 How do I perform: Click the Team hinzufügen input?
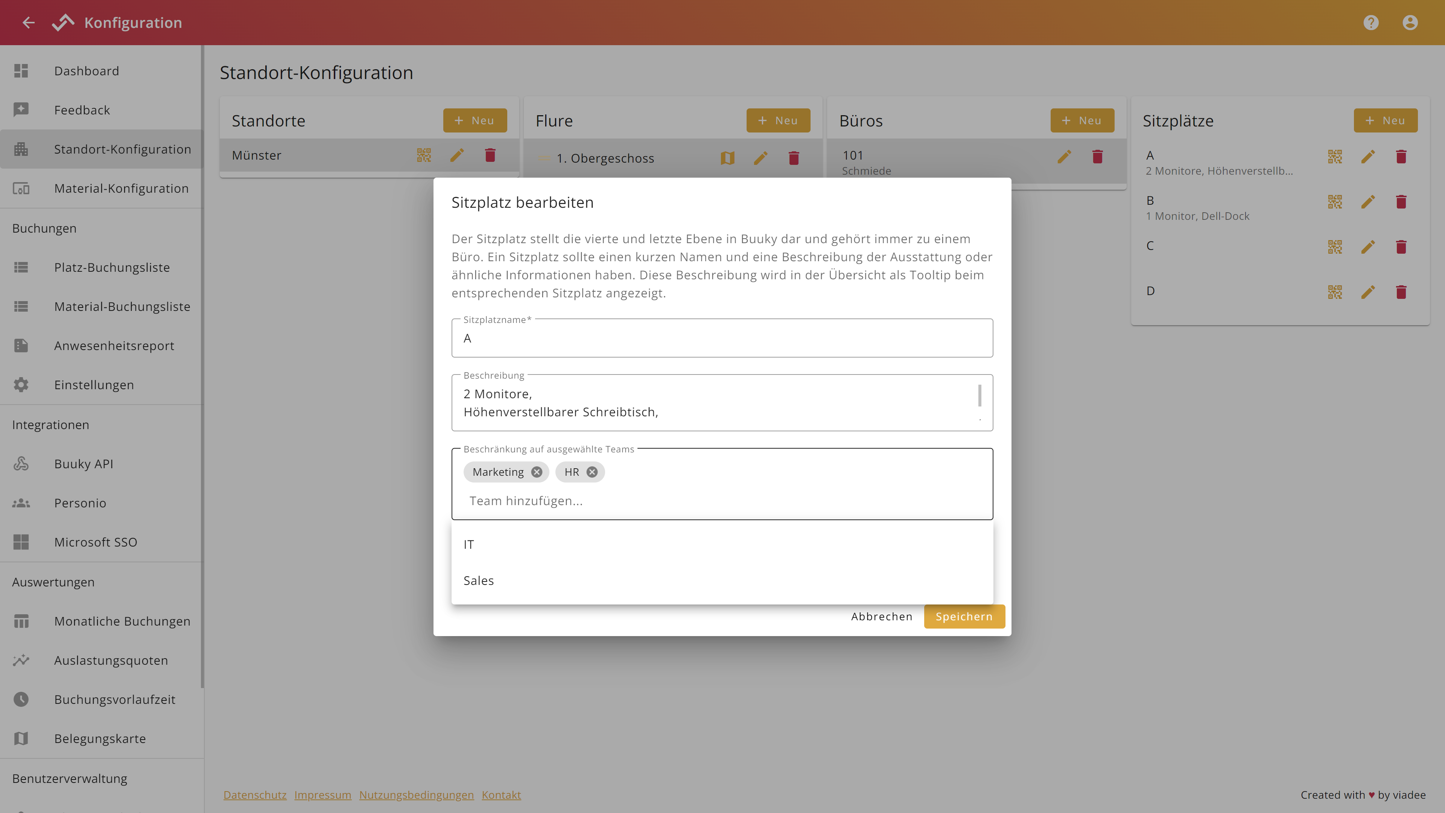[x=722, y=501]
